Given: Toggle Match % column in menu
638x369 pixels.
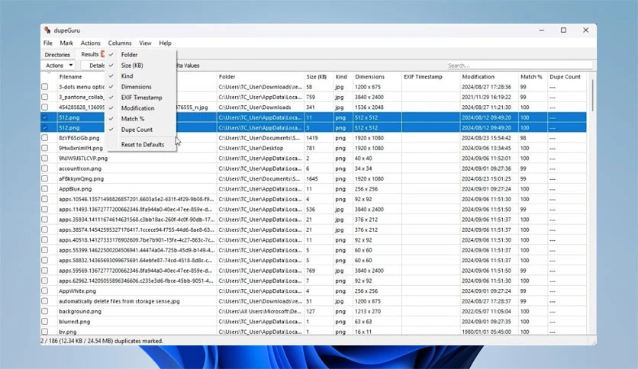Looking at the screenshot, I should click(140, 119).
